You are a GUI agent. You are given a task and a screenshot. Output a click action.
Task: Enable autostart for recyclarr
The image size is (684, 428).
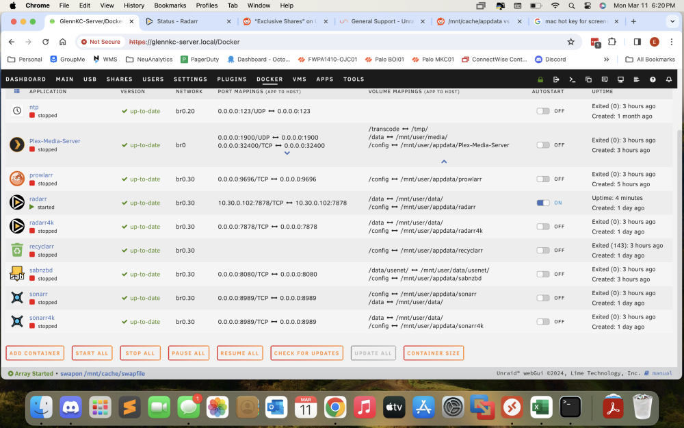[543, 250]
